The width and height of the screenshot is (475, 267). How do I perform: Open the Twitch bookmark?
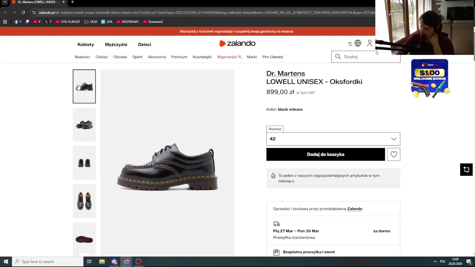click(x=27, y=22)
